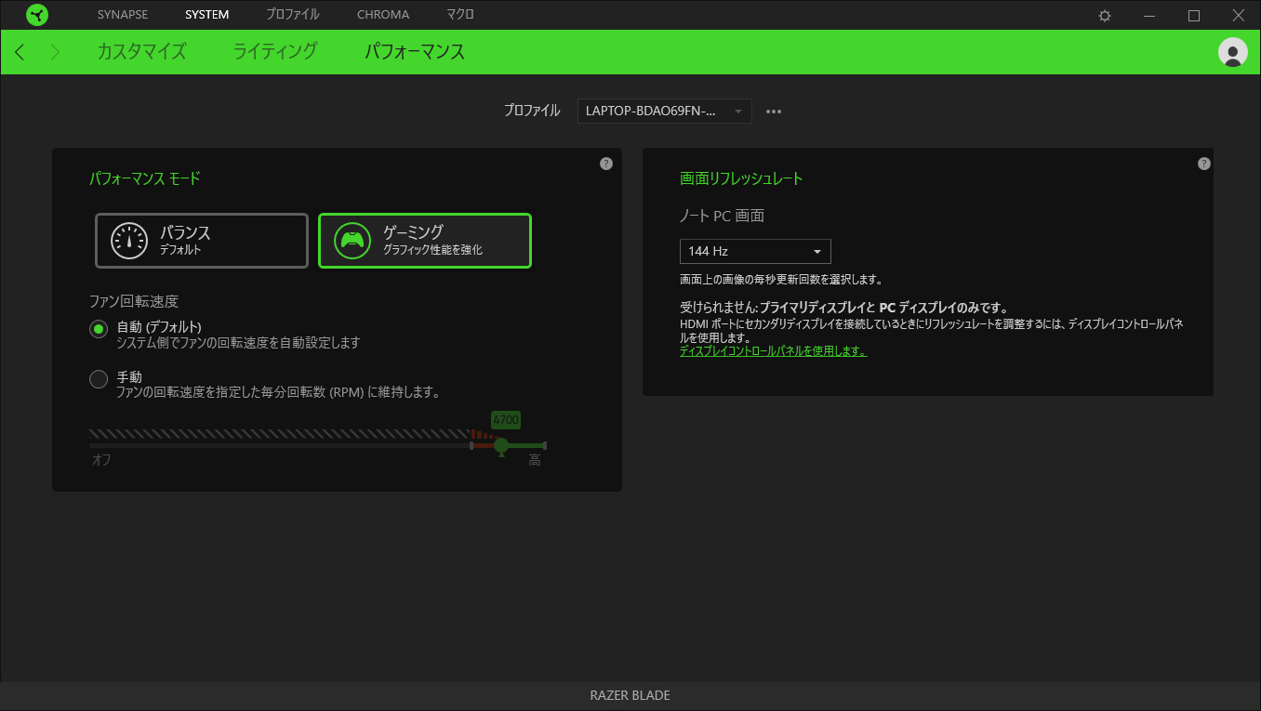Open profile options three-dot menu
Screen dimensions: 1261x711
pyautogui.click(x=774, y=112)
